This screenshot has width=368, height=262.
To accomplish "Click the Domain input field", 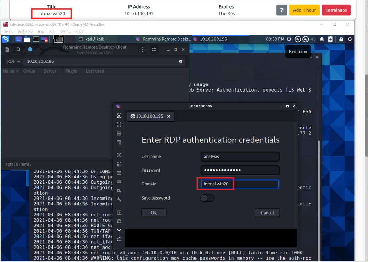I will click(x=240, y=184).
